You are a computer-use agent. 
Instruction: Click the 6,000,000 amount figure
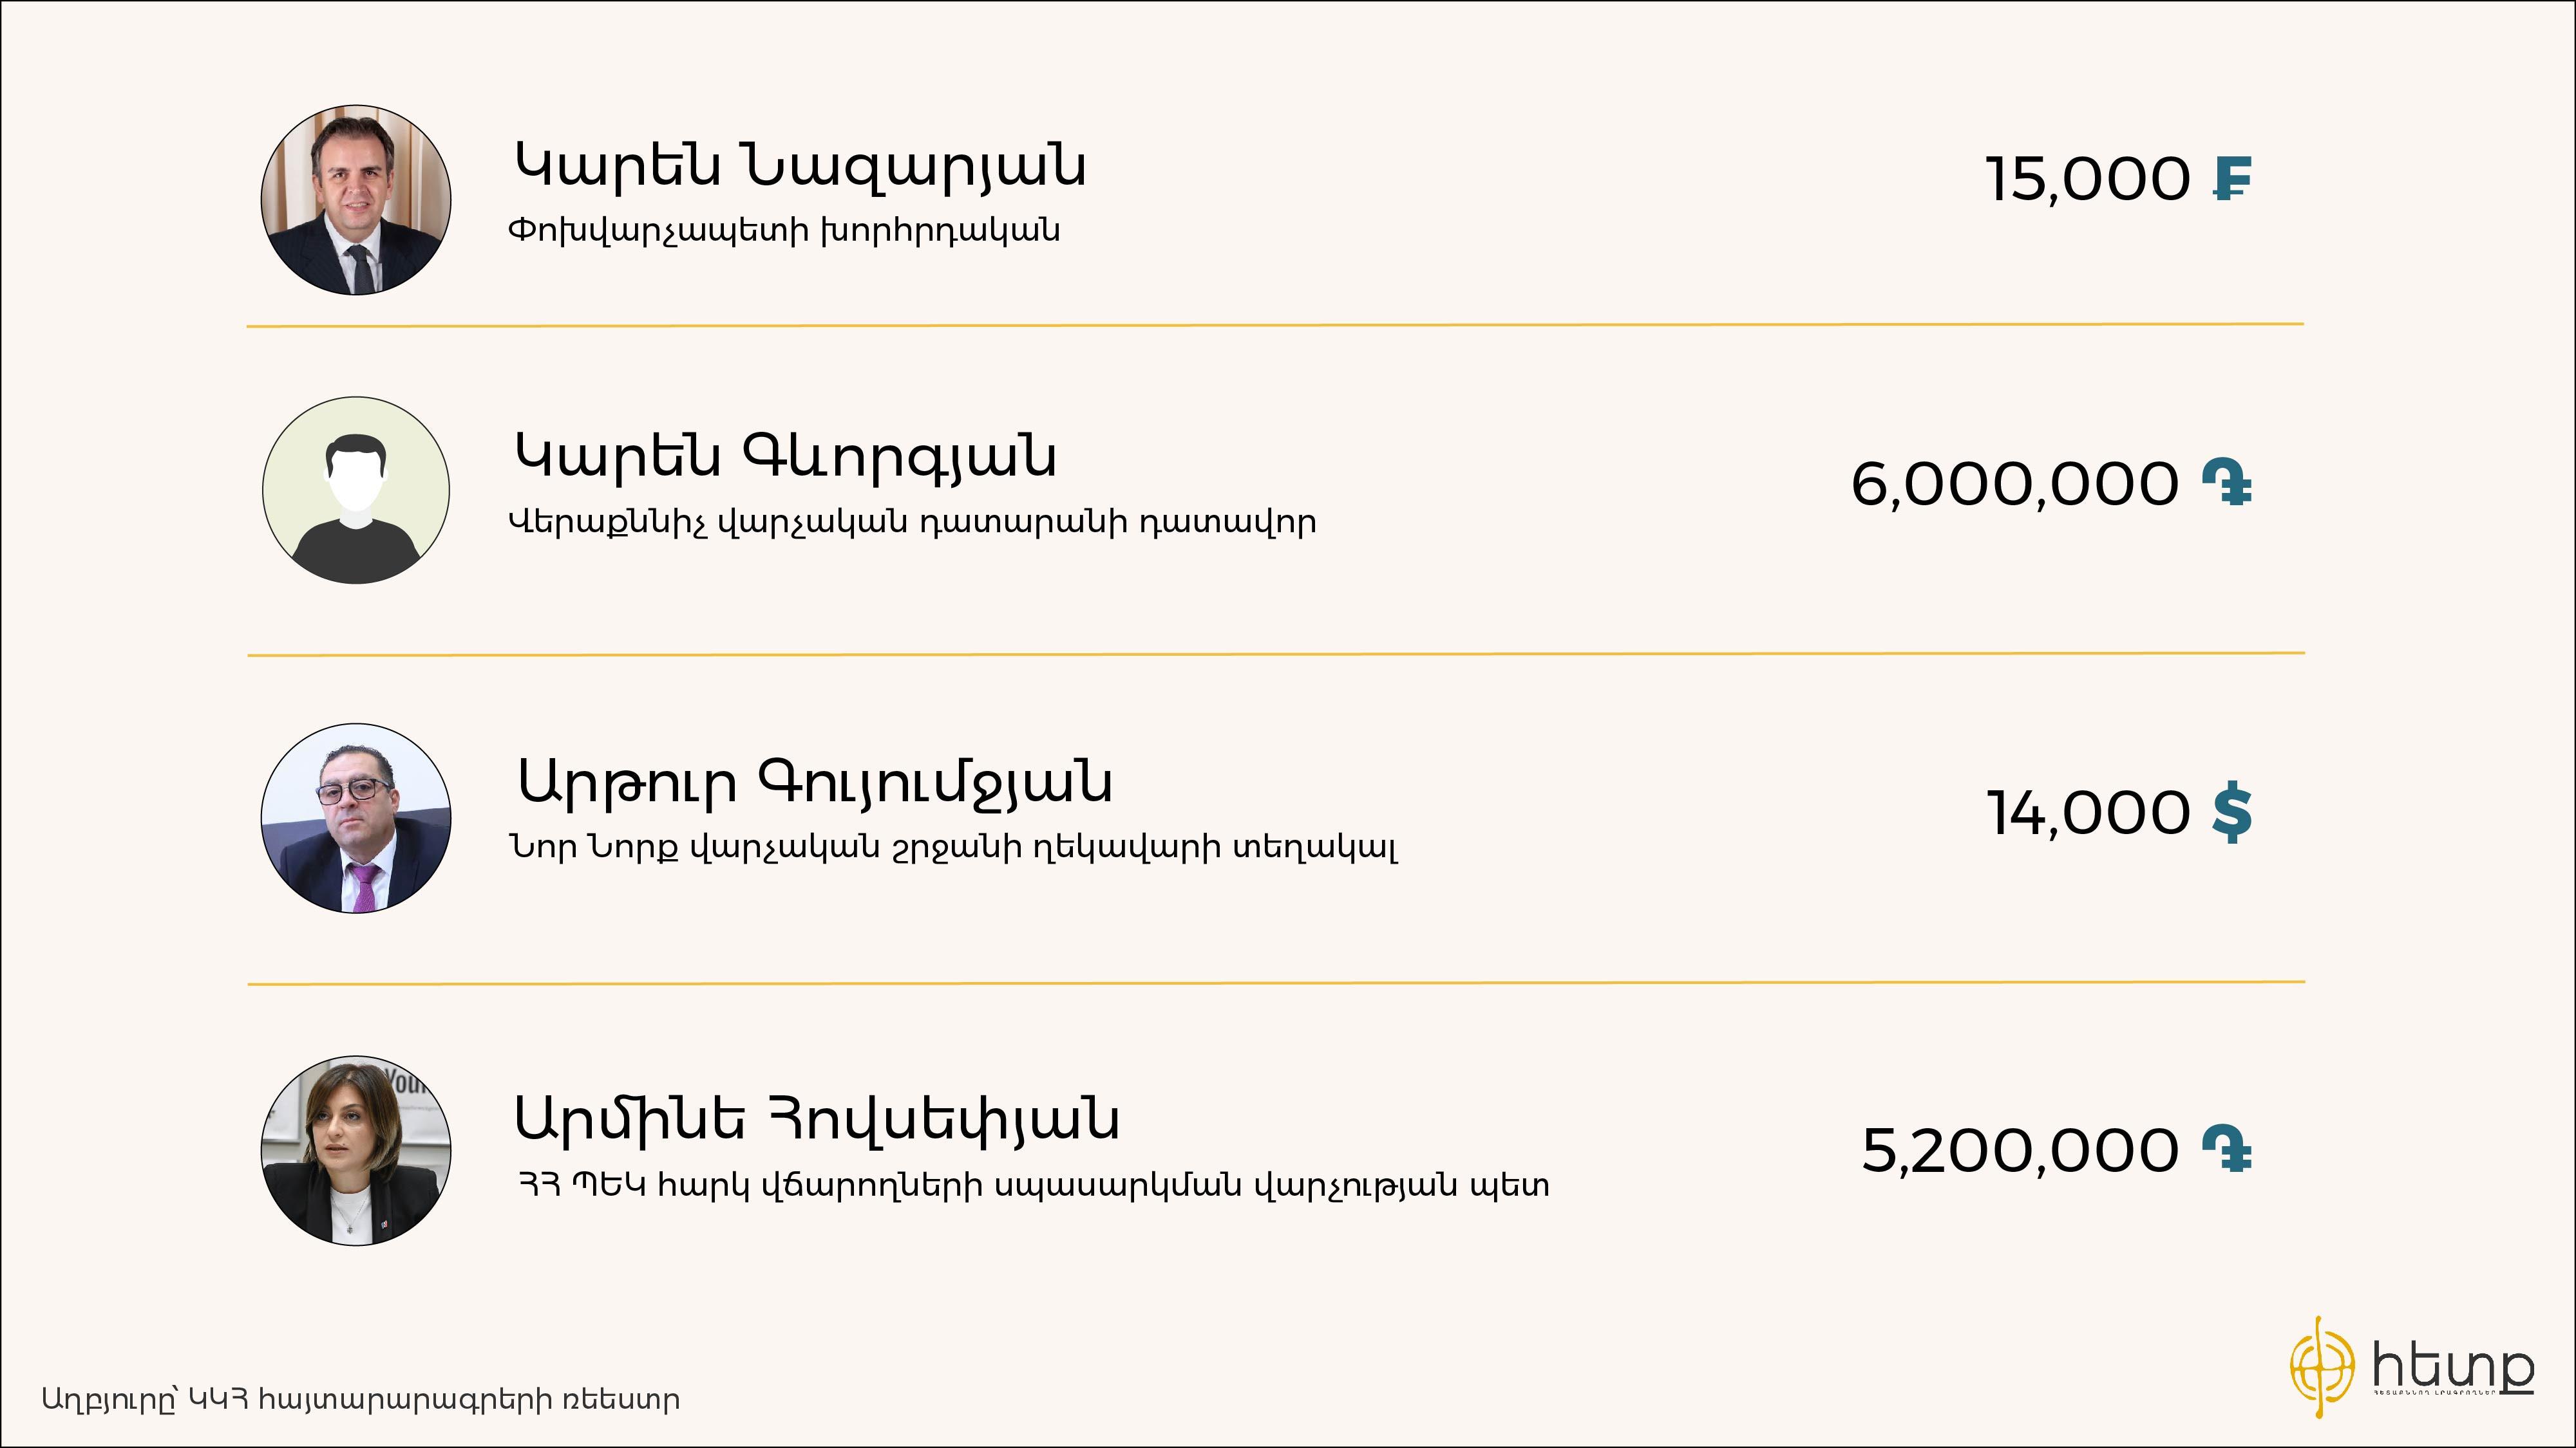[2015, 485]
